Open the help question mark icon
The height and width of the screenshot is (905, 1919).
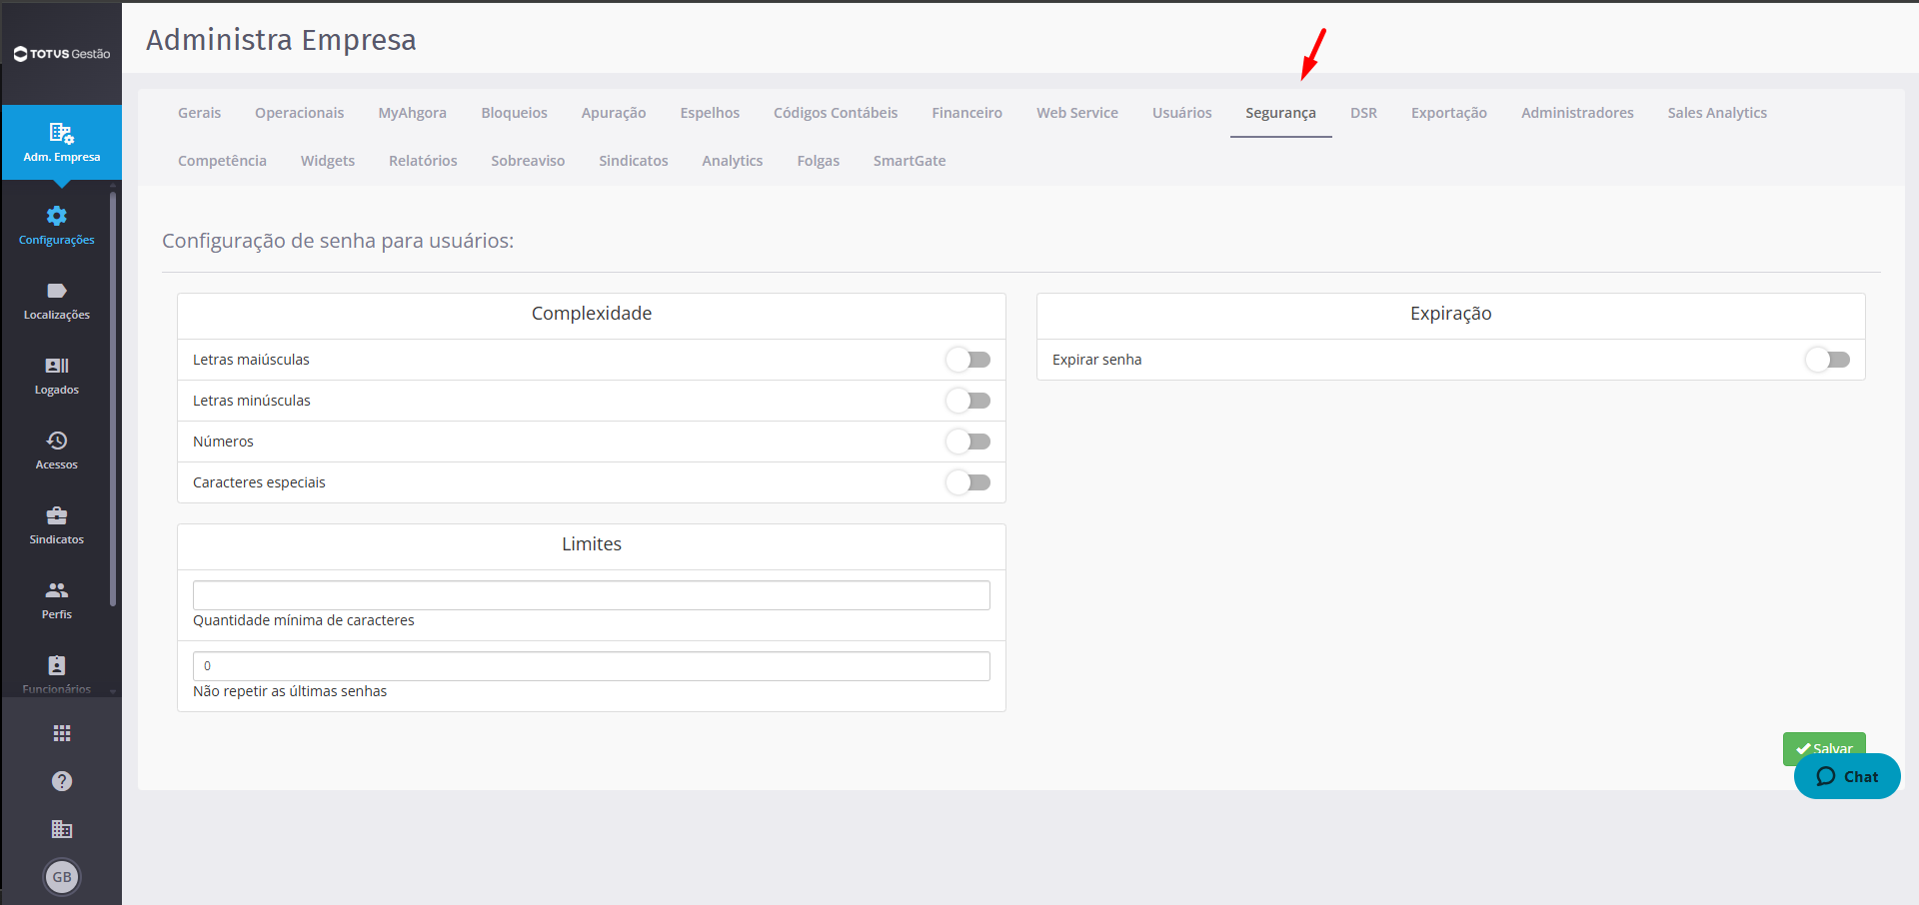(x=62, y=781)
